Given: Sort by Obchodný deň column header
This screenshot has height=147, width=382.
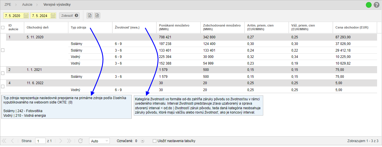Looking at the screenshot, I should pos(46,27).
